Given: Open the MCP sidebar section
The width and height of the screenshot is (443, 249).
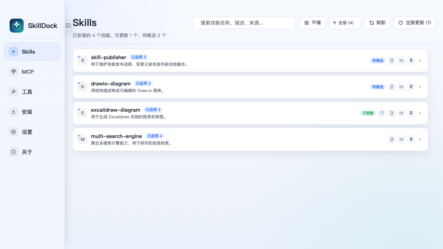Looking at the screenshot, I should click(x=32, y=72).
